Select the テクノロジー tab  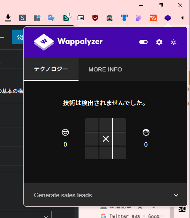[x=51, y=69]
